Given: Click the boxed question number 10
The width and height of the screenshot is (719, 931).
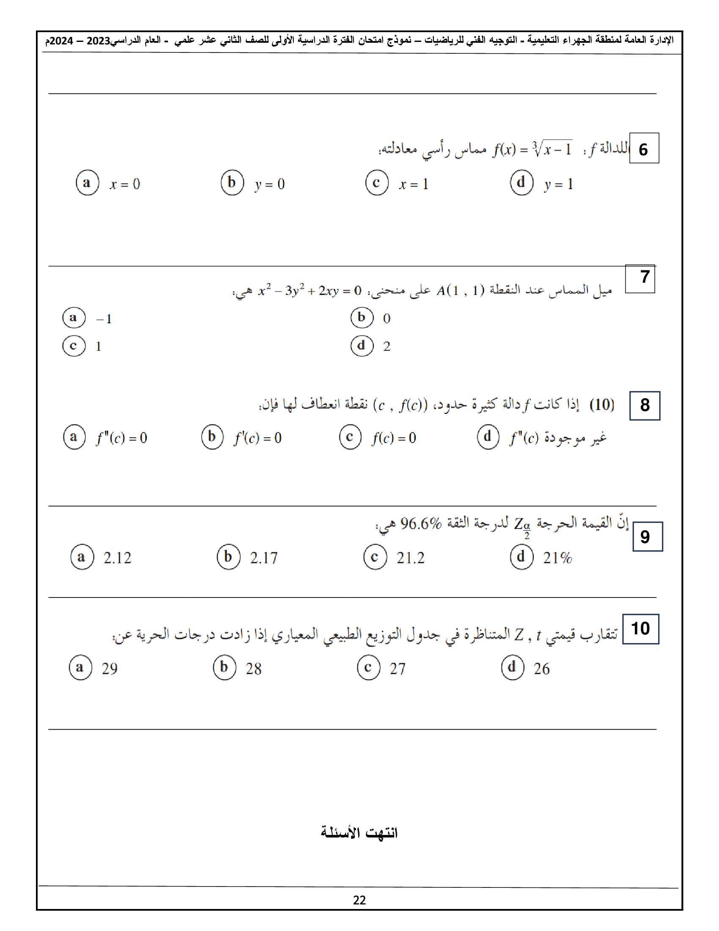Looking at the screenshot, I should coord(640,629).
